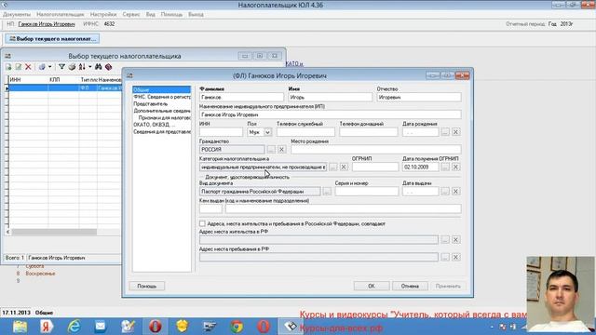Open Internet Explorer from the taskbar

pyautogui.click(x=74, y=327)
